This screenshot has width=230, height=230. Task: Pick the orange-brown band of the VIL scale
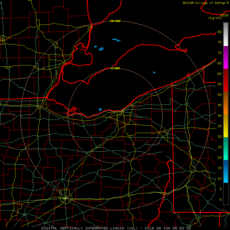click(226, 103)
